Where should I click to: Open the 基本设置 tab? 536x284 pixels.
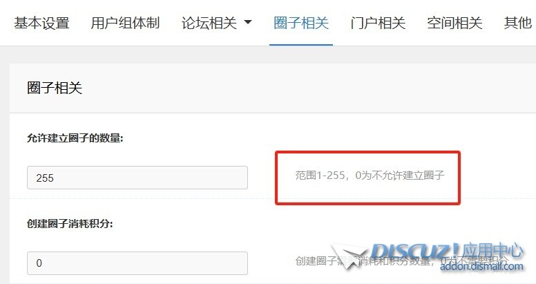pos(41,23)
